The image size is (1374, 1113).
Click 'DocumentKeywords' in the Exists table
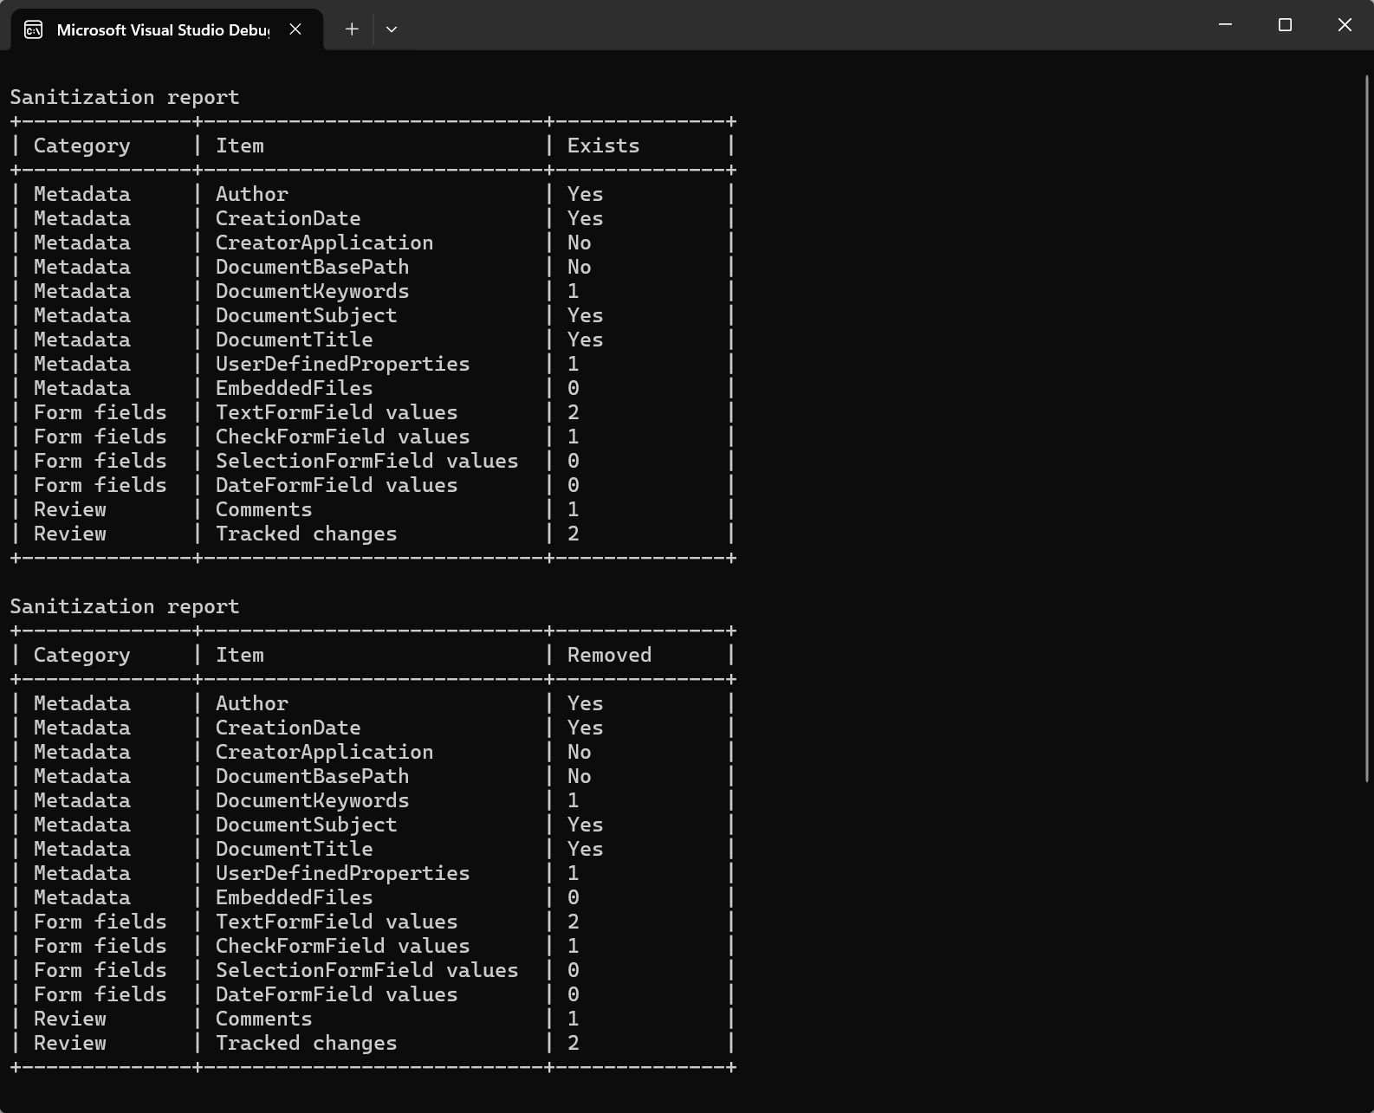tap(313, 292)
